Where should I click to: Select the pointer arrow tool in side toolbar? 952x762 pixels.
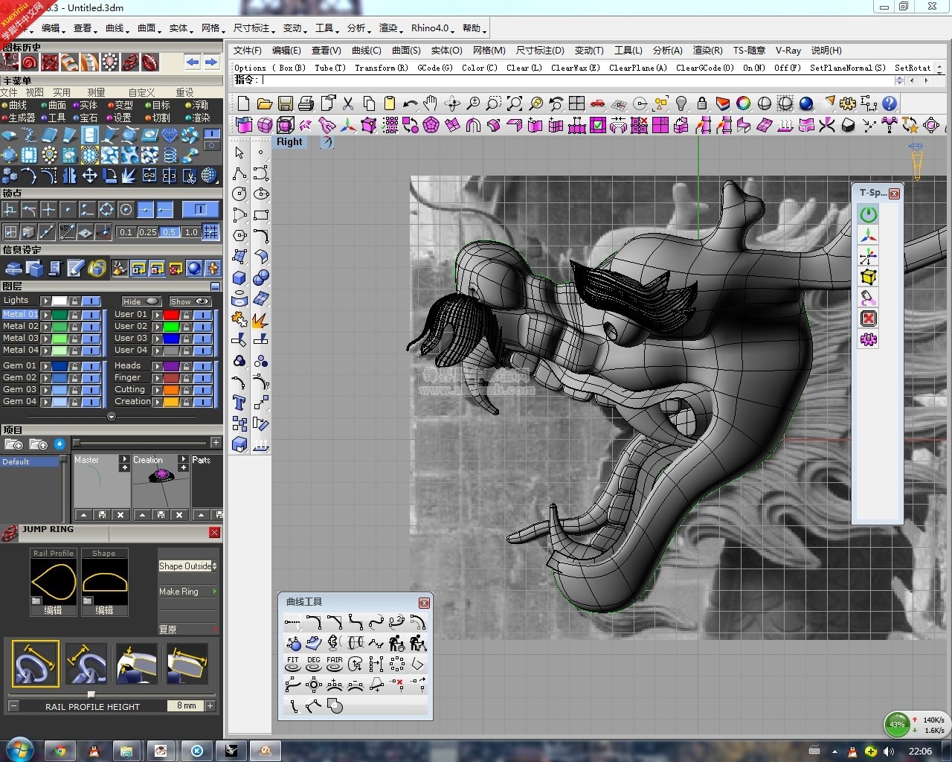pos(239,153)
